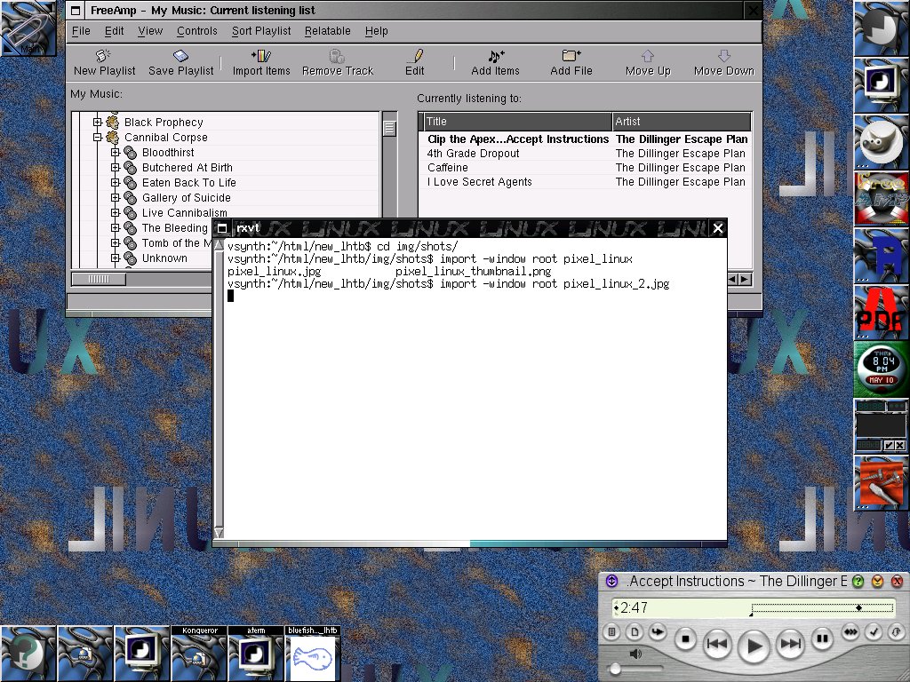Image resolution: width=910 pixels, height=682 pixels.
Task: Expand the Black Prophecy artist node
Action: click(x=98, y=123)
